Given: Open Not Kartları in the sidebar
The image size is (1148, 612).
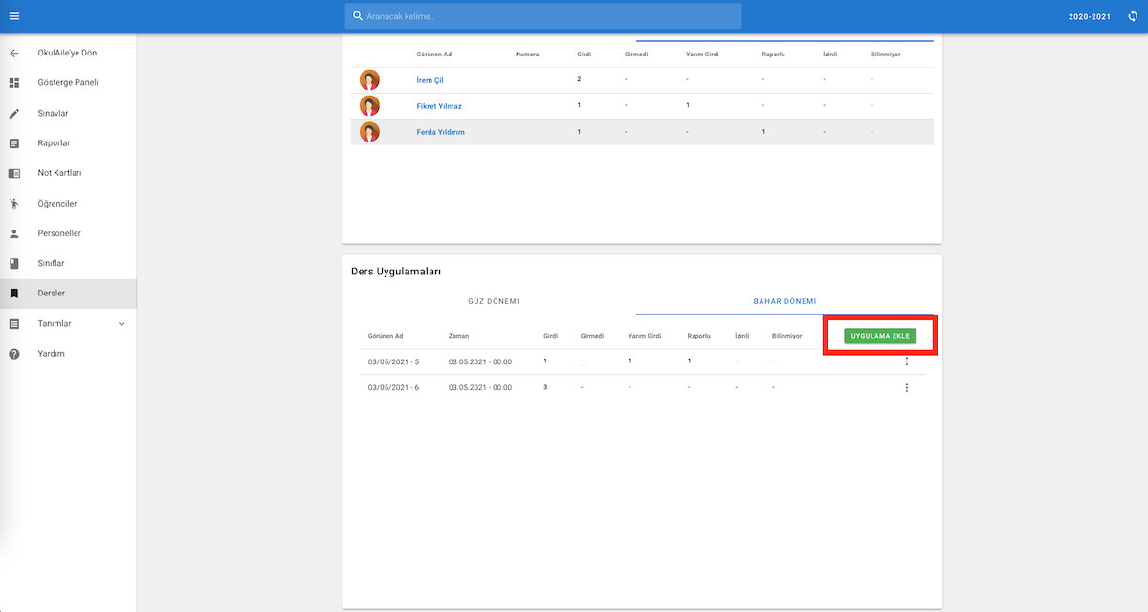Looking at the screenshot, I should 68,173.
